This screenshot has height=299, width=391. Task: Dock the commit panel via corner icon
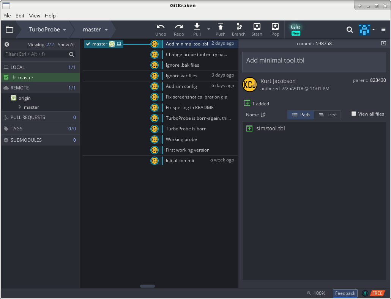click(x=383, y=43)
